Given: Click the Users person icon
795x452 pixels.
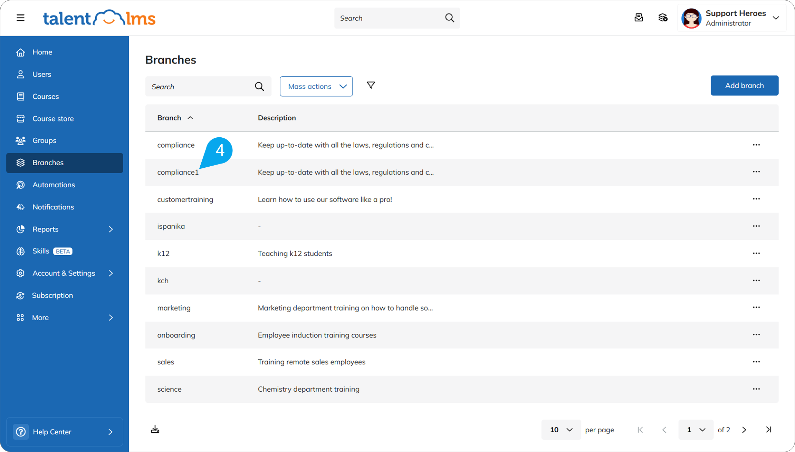Looking at the screenshot, I should tap(20, 74).
